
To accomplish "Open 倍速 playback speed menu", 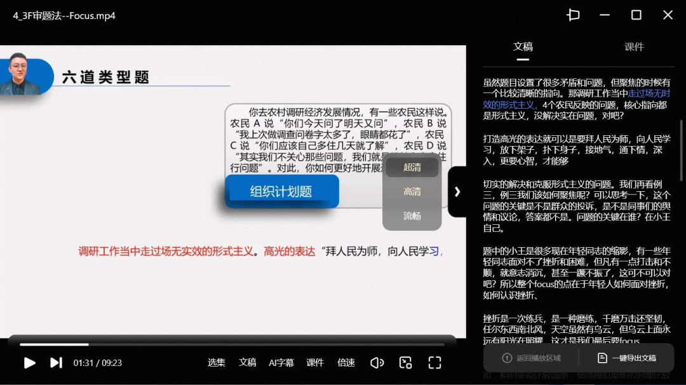I will (x=346, y=363).
